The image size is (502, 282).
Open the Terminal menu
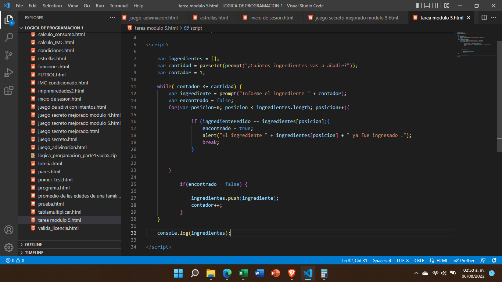pyautogui.click(x=119, y=6)
